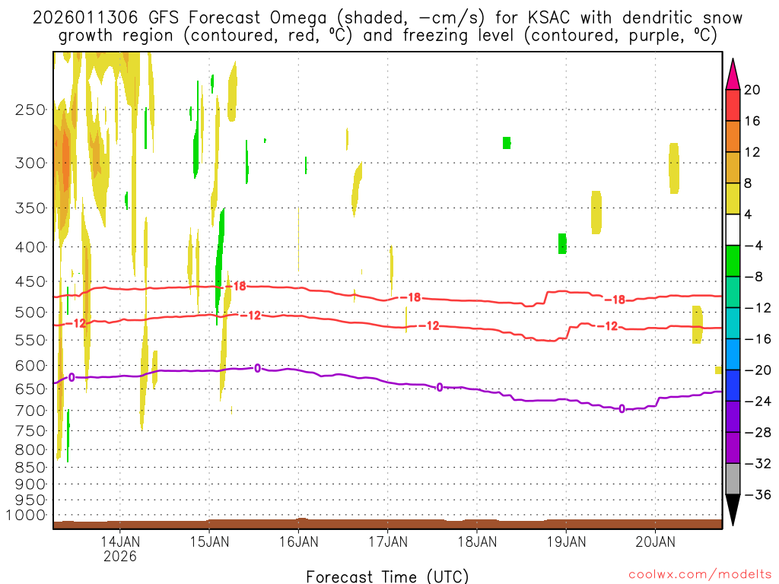Click the 750 pressure level label
Image resolution: width=779 pixels, height=584 pixels.
click(x=30, y=431)
